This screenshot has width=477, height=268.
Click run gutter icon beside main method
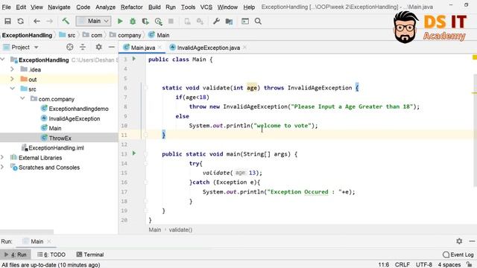click(134, 153)
